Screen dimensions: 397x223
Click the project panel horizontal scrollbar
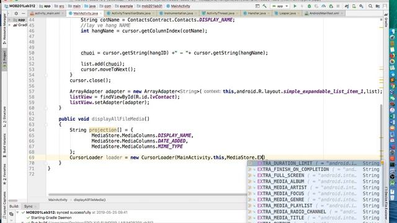(13, 201)
